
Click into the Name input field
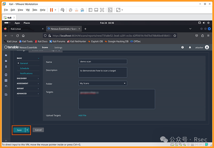(x=103, y=62)
